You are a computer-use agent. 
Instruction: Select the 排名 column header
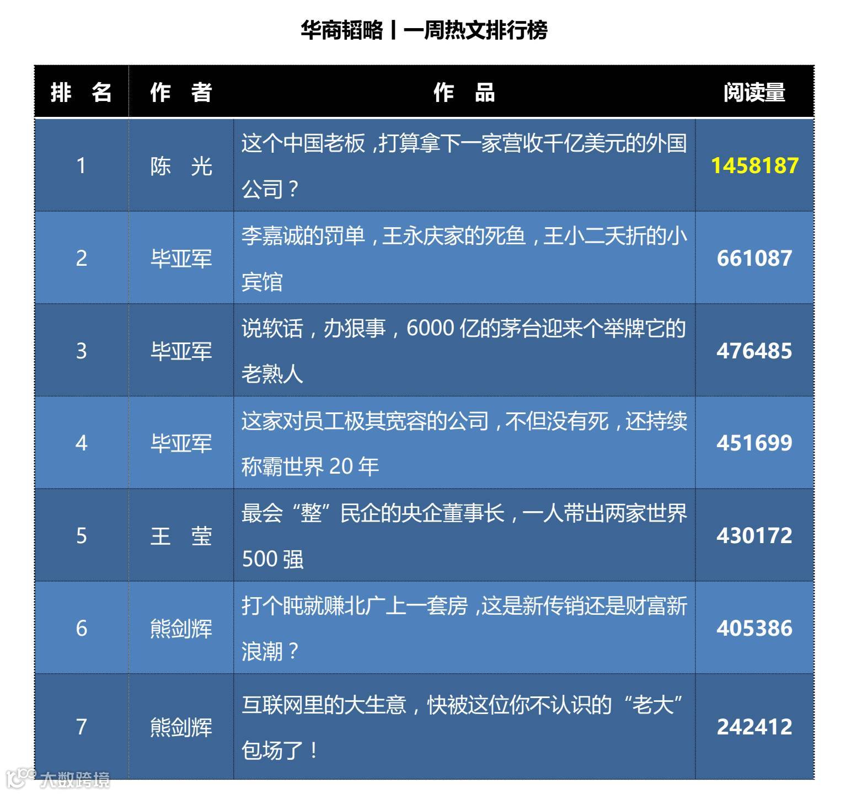pyautogui.click(x=82, y=92)
